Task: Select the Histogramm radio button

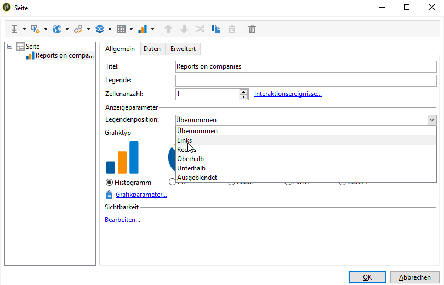Action: tap(109, 182)
